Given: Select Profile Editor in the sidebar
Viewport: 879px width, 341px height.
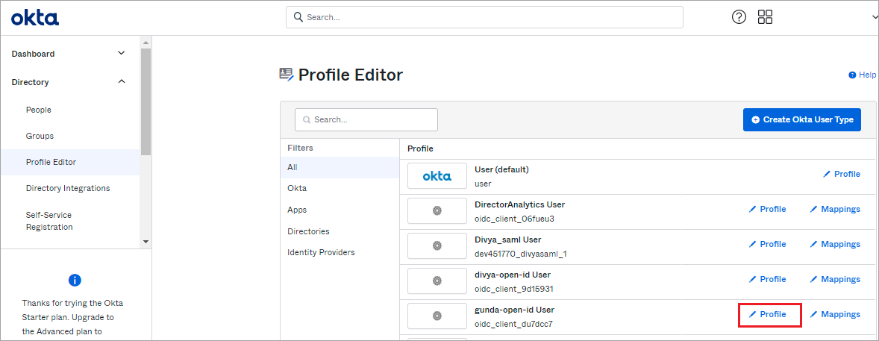Looking at the screenshot, I should click(x=70, y=162).
